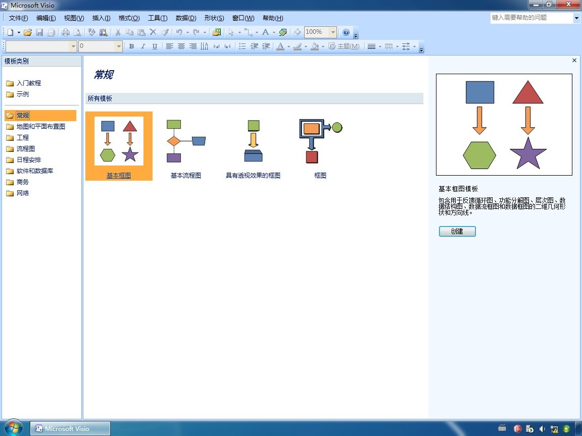Click the Research books icon
The image size is (582, 436).
click(x=103, y=32)
